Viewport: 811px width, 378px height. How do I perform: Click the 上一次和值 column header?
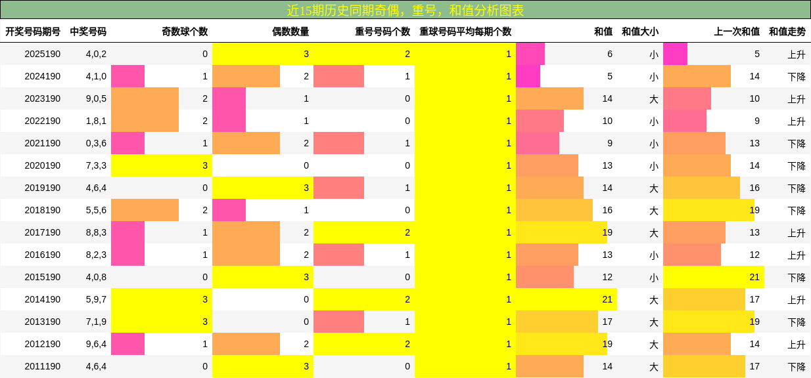pos(737,31)
